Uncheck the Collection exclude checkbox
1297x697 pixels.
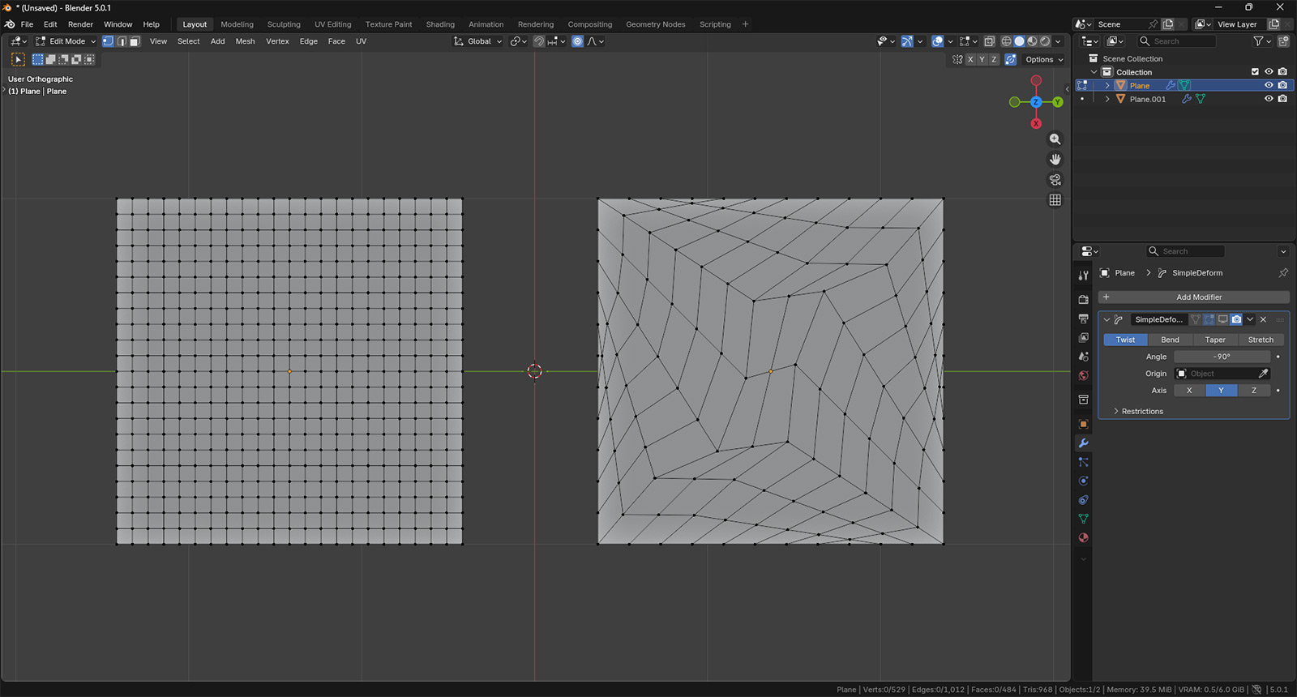(x=1255, y=72)
